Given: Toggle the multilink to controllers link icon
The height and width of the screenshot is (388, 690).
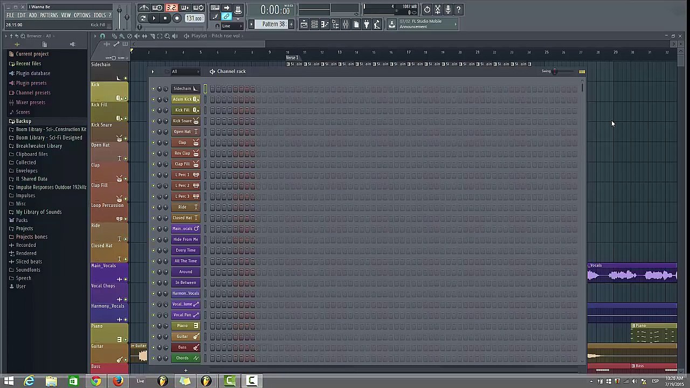Looking at the screenshot, I should 227,17.
